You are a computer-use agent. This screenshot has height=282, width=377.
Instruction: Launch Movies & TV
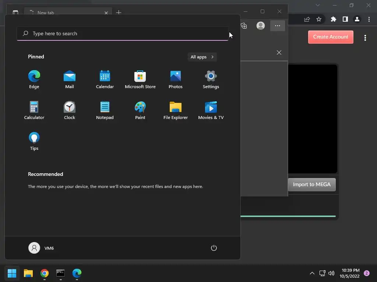[211, 110]
